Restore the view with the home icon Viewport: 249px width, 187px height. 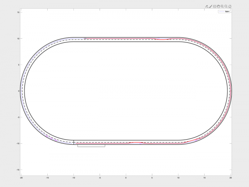tap(229, 7)
